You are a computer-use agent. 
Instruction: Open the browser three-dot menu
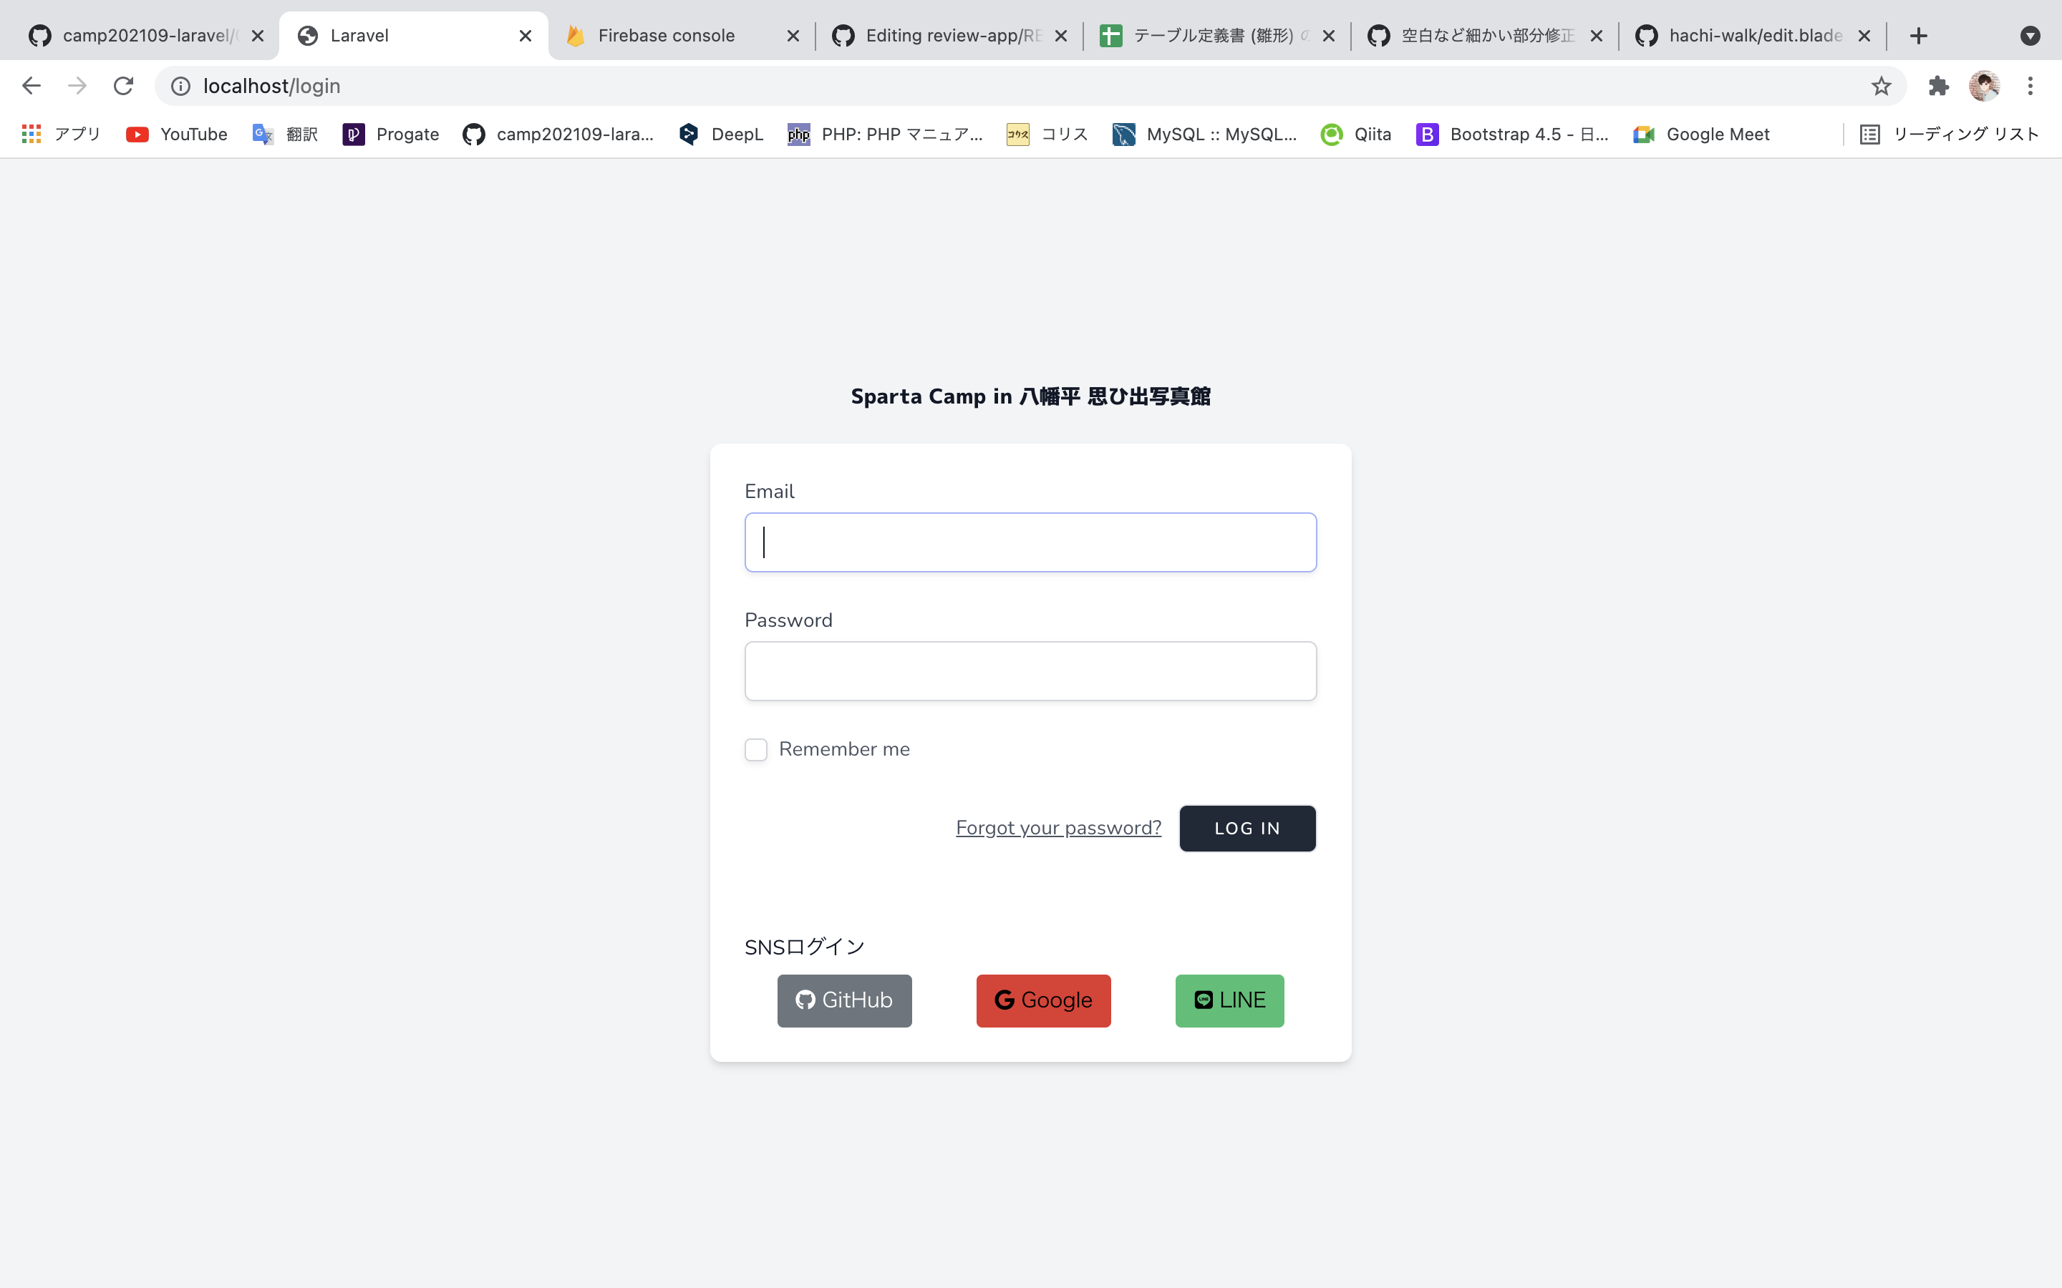tap(2030, 85)
